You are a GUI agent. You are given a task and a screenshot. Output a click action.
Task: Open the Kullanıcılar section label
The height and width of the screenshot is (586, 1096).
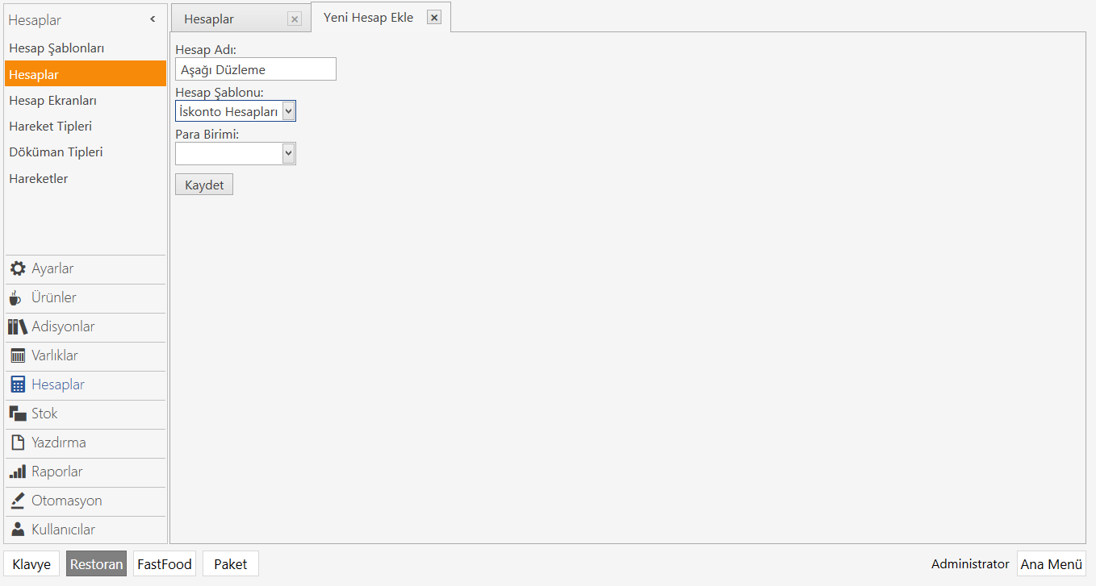64,530
